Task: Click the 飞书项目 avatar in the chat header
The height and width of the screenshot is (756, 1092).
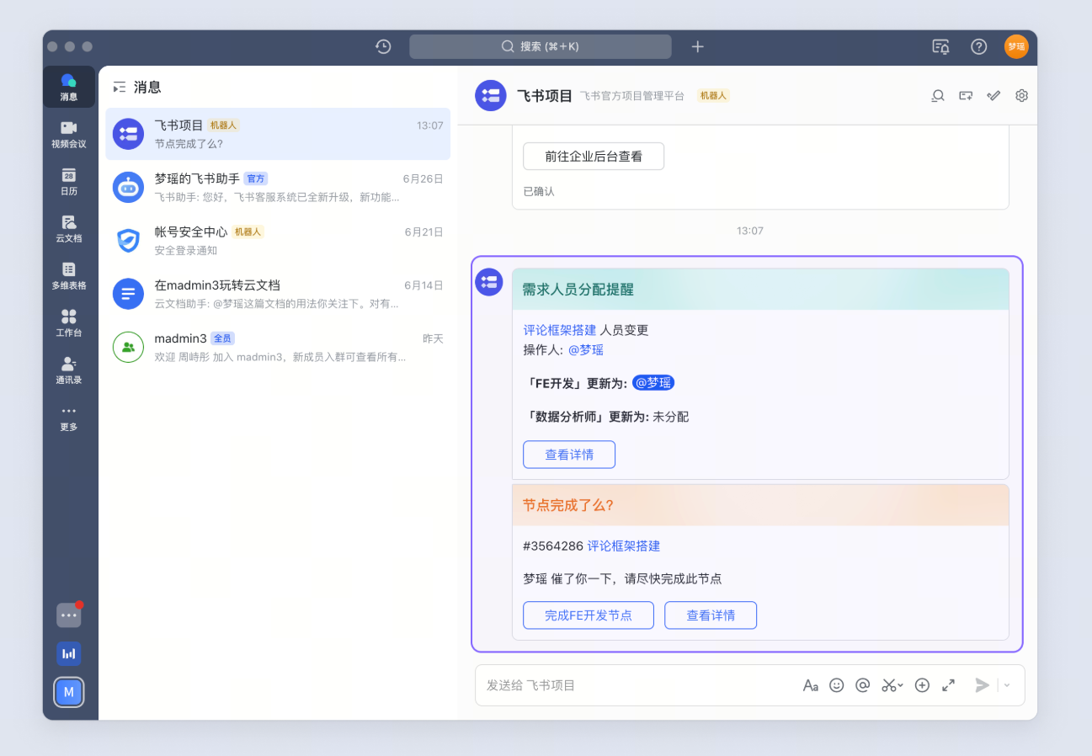Action: click(491, 96)
